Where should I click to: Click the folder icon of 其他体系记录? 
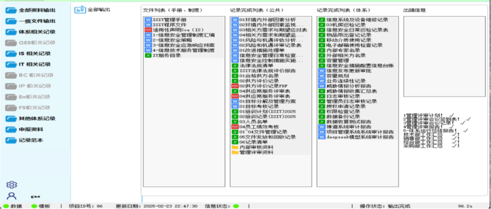click(x=11, y=118)
